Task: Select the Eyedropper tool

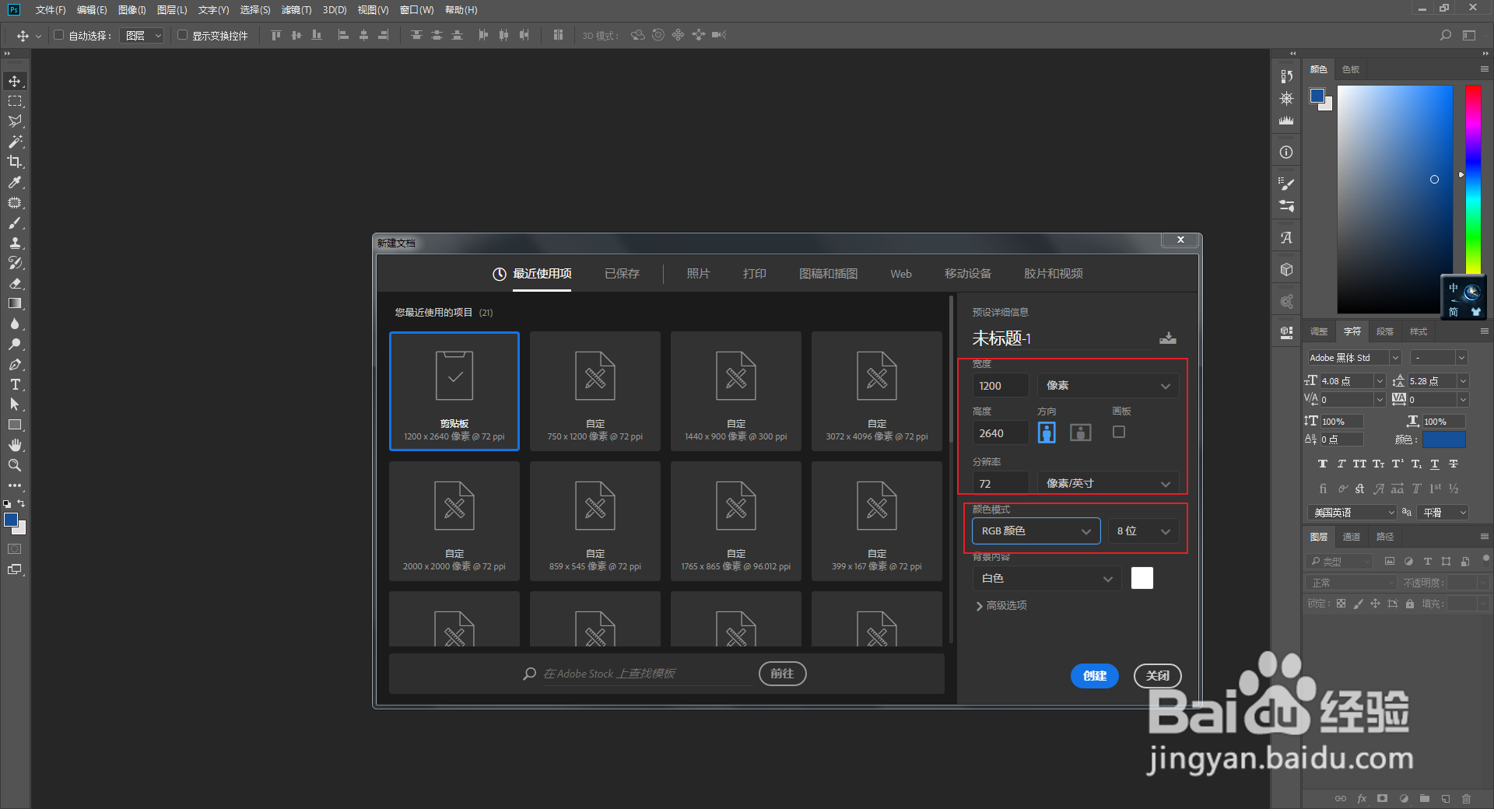Action: [x=15, y=182]
